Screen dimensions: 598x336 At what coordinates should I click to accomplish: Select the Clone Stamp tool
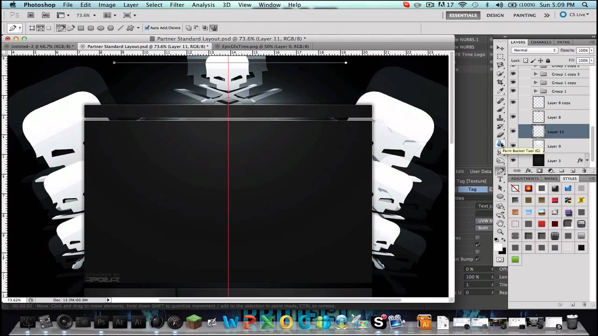[x=500, y=118]
